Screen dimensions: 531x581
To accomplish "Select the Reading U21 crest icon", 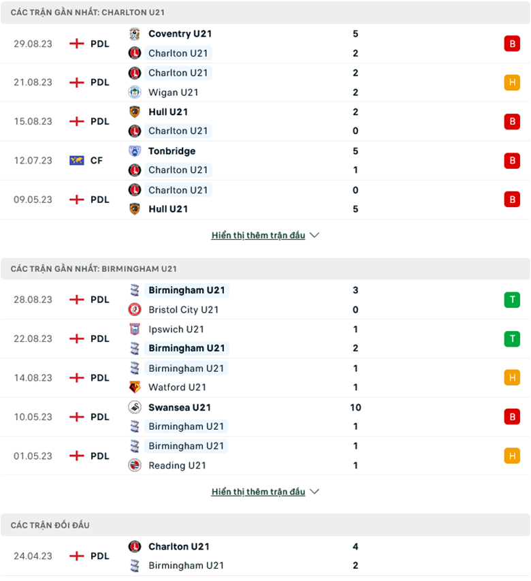I will (135, 465).
